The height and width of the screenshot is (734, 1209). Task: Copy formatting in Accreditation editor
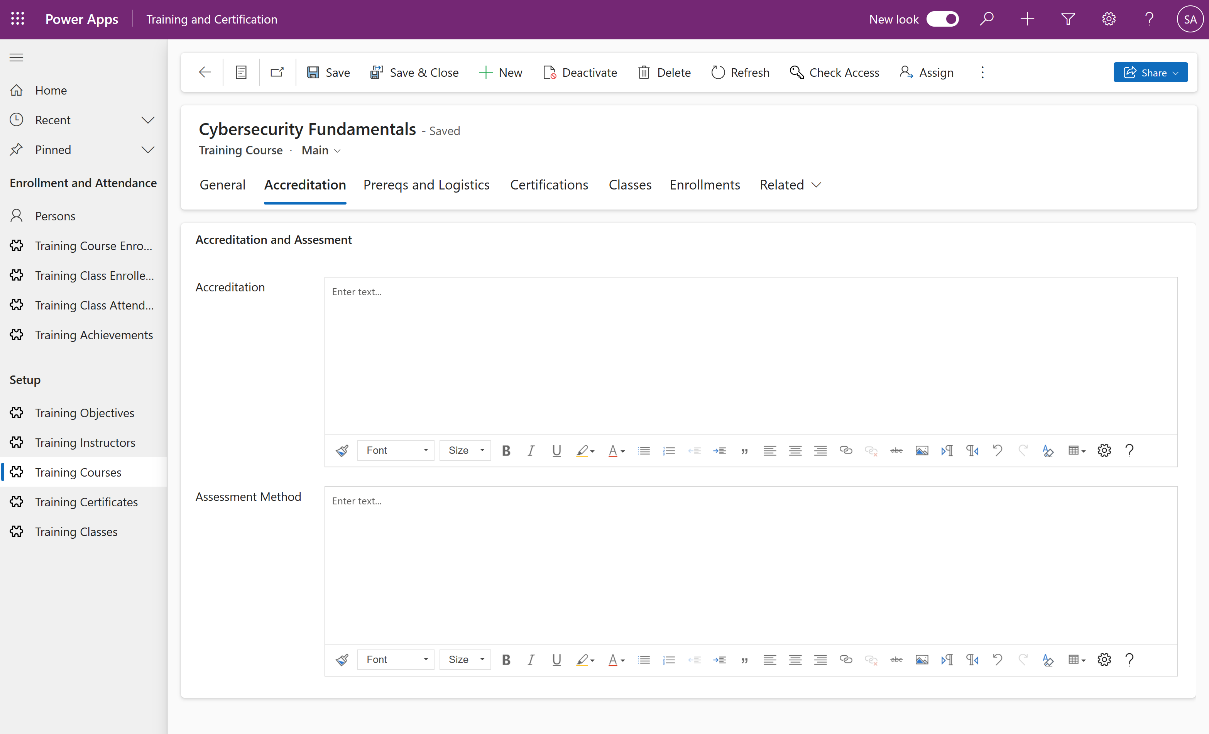(x=342, y=450)
